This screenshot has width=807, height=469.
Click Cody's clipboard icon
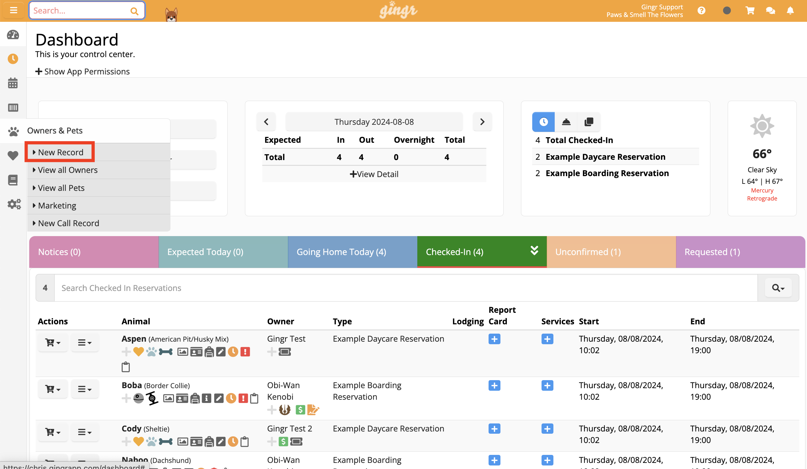(245, 442)
